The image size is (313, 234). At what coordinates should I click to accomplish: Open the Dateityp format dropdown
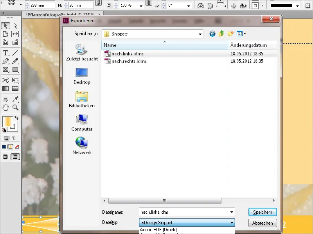coord(232,223)
